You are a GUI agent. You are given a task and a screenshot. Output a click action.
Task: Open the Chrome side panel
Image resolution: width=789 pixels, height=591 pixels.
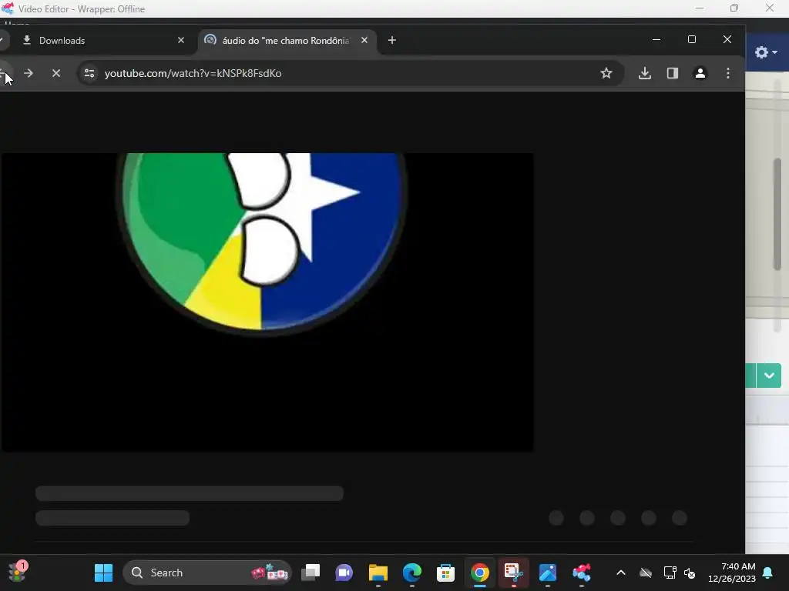(672, 73)
